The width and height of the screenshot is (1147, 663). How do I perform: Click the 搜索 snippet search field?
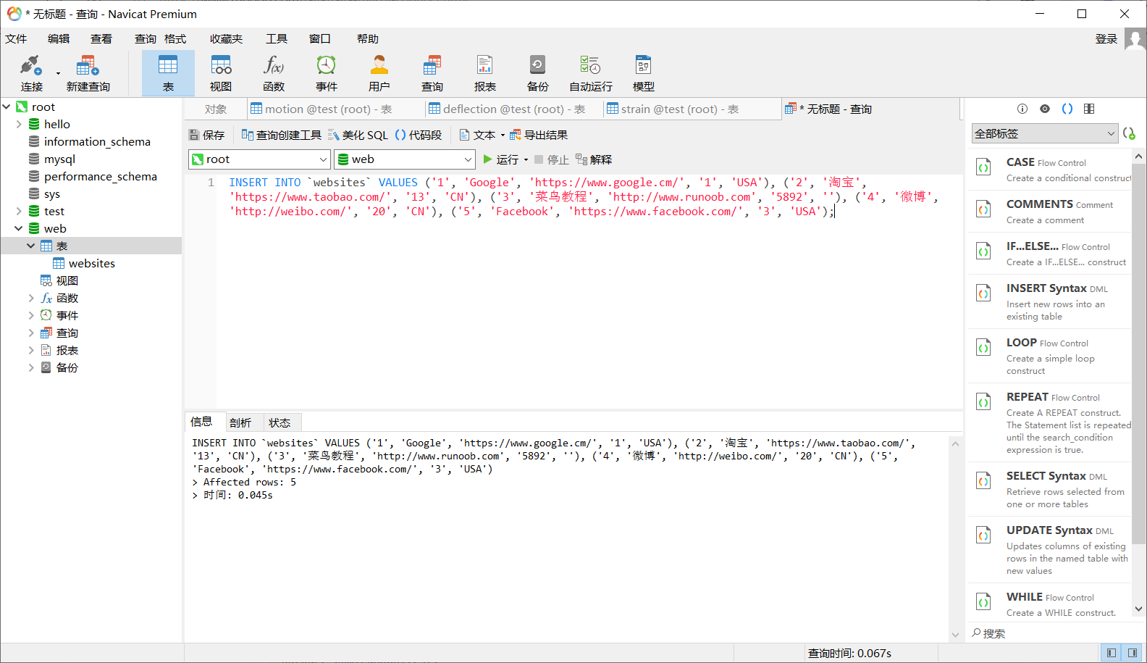pyautogui.click(x=1050, y=633)
